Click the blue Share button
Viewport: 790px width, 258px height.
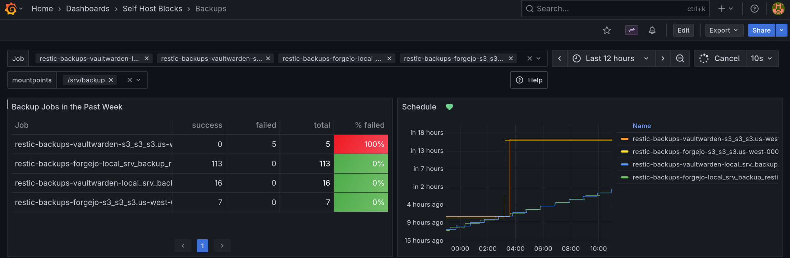pos(761,31)
